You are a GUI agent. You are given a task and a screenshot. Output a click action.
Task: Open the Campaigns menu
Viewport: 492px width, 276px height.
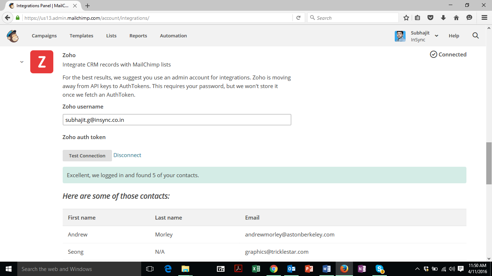44,36
